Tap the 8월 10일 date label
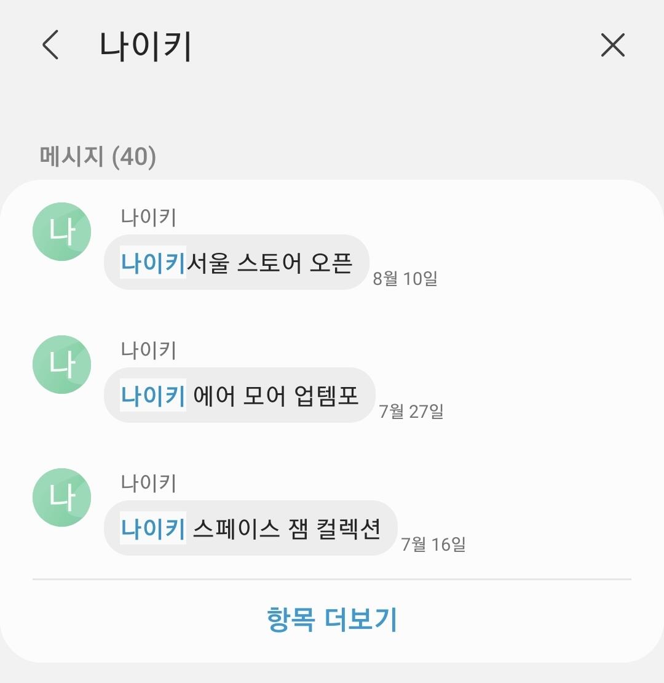Image resolution: width=664 pixels, height=683 pixels. [x=405, y=278]
